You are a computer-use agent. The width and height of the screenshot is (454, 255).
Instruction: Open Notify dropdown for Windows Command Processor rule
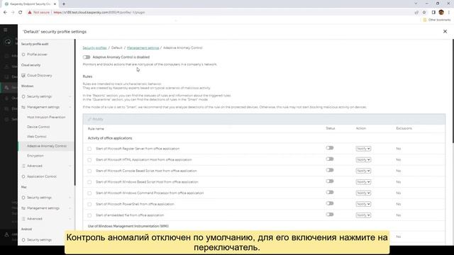[363, 193]
